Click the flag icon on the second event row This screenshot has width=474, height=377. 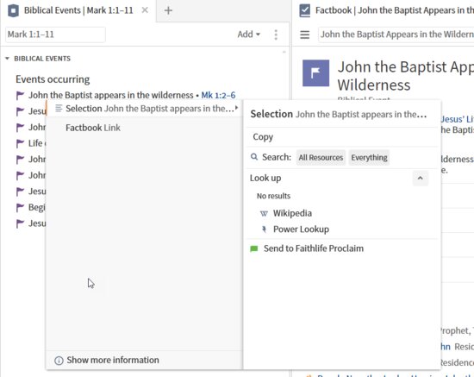[x=20, y=111]
